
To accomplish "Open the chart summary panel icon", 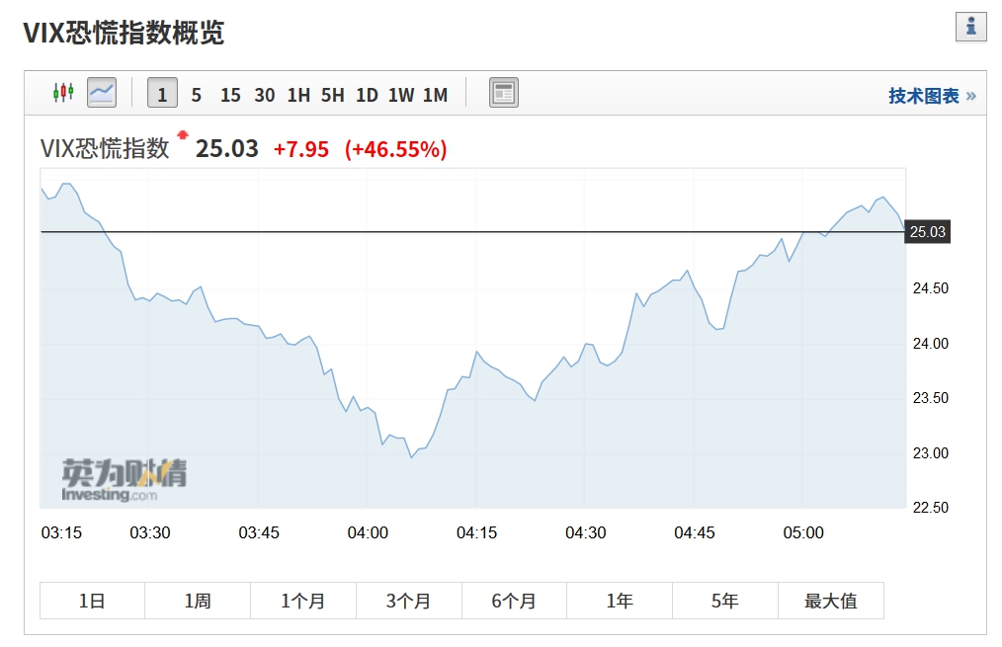I will click(503, 92).
